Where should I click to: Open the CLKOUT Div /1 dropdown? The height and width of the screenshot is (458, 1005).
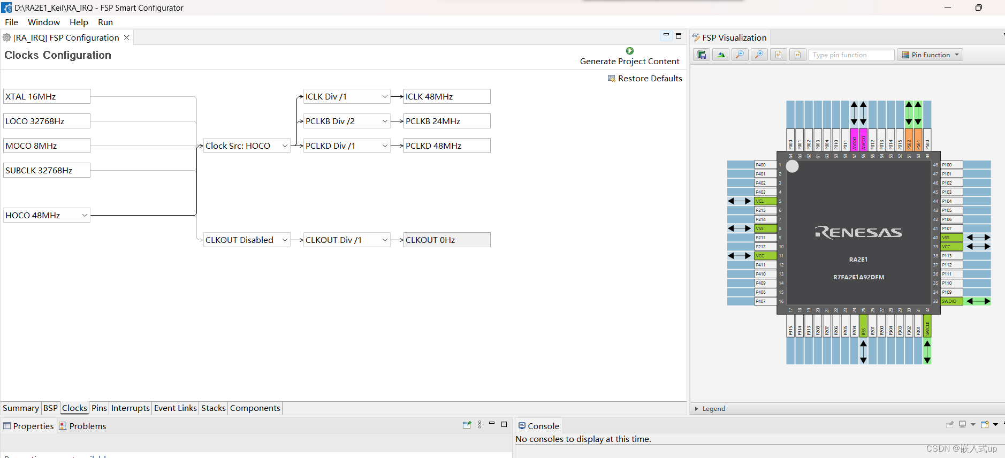pyautogui.click(x=347, y=240)
